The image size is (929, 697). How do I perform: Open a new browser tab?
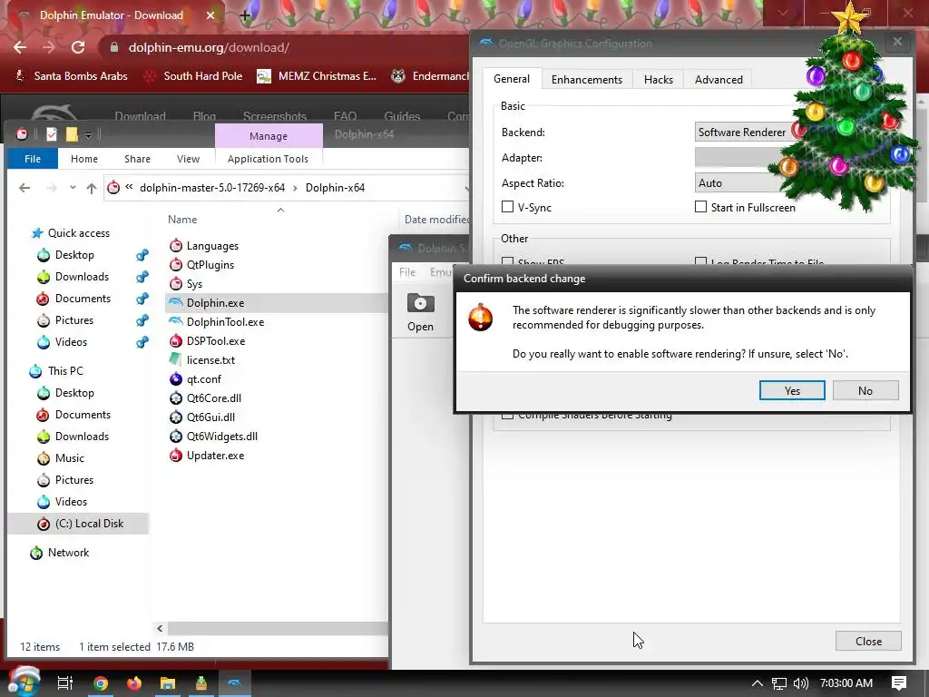click(245, 15)
